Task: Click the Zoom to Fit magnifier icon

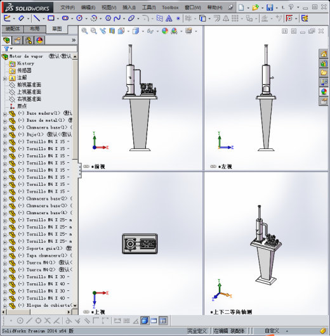Action: pos(84,31)
